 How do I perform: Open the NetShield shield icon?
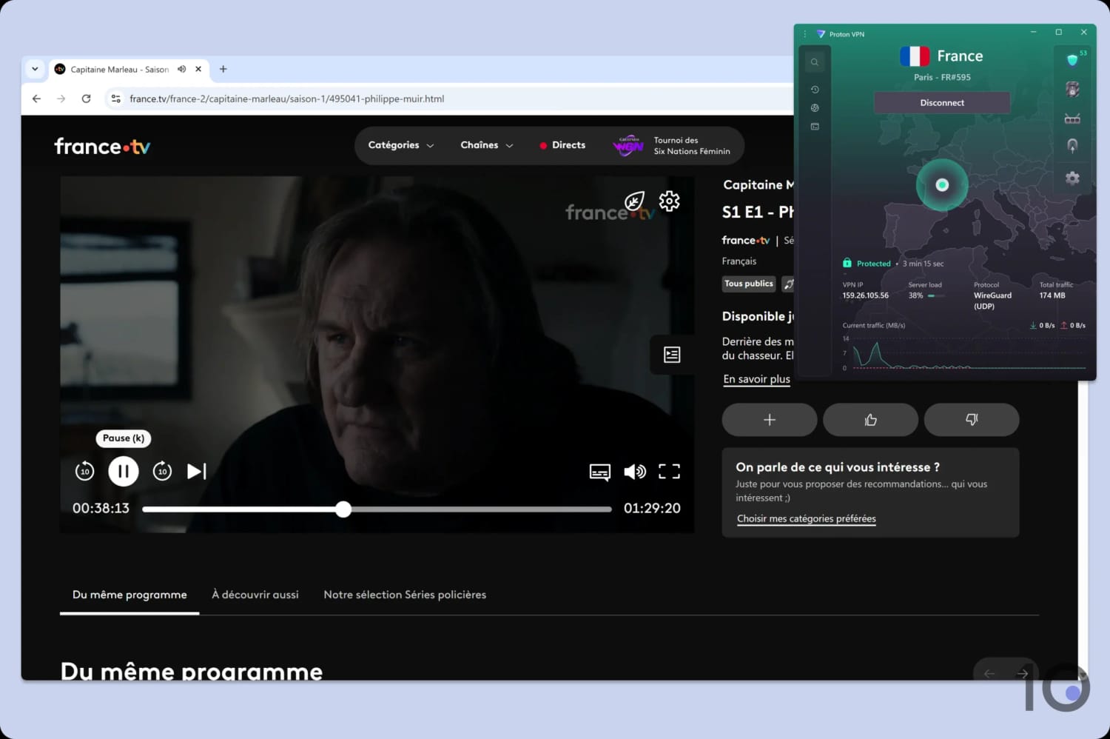[1072, 60]
